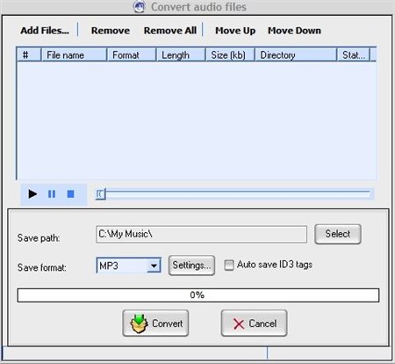Viewport: 395px width, 364px height.
Task: Enable Auto save ID3 tags checkbox
Action: pyautogui.click(x=229, y=265)
